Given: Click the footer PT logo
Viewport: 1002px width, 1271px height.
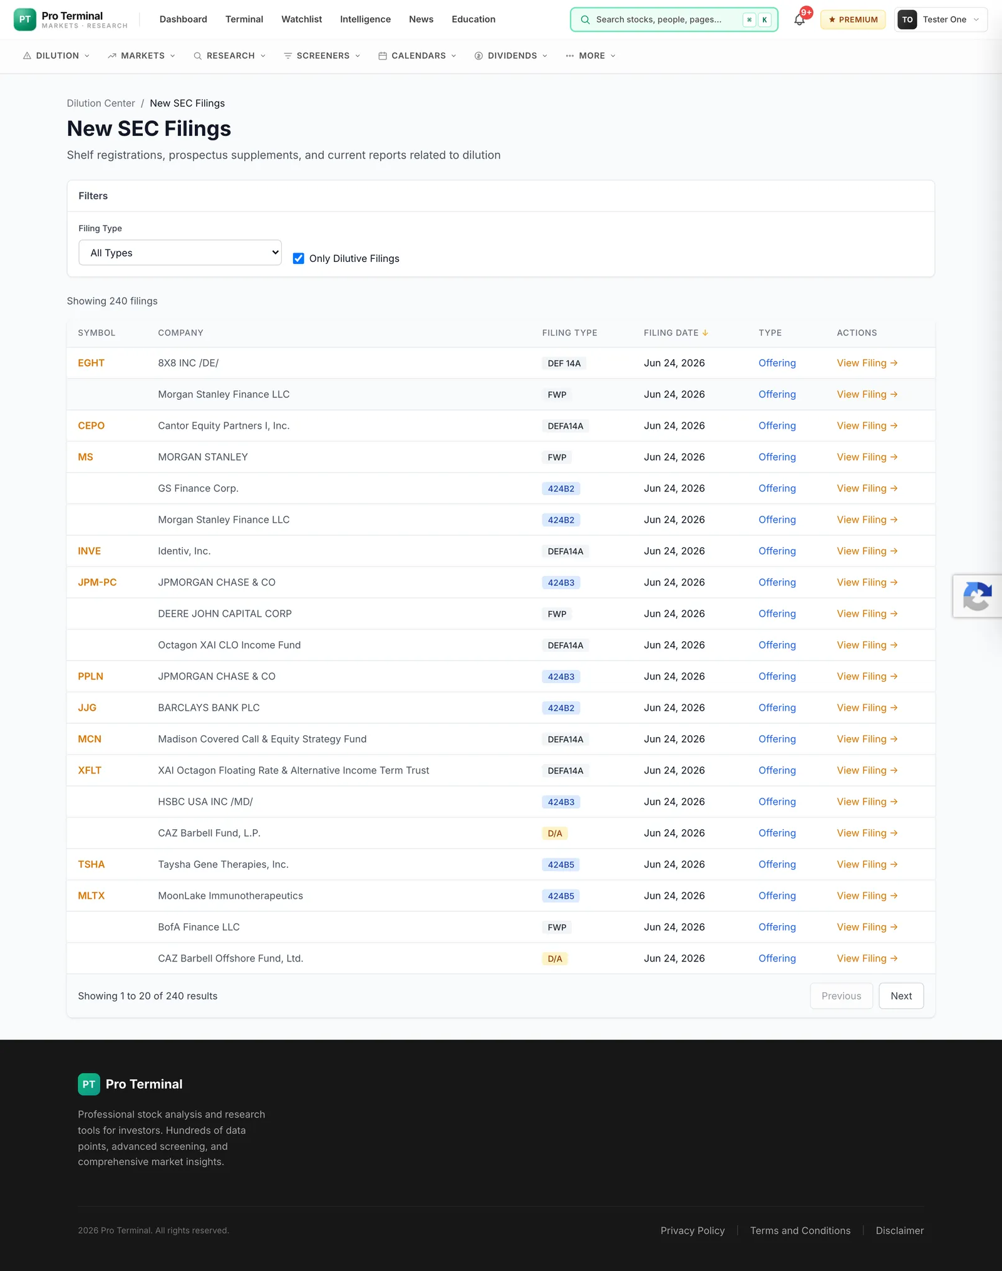Looking at the screenshot, I should pyautogui.click(x=89, y=1084).
